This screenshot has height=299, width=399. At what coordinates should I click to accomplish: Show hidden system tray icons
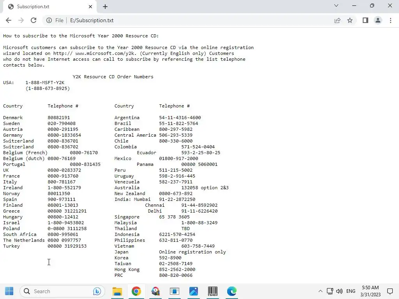click(320, 291)
